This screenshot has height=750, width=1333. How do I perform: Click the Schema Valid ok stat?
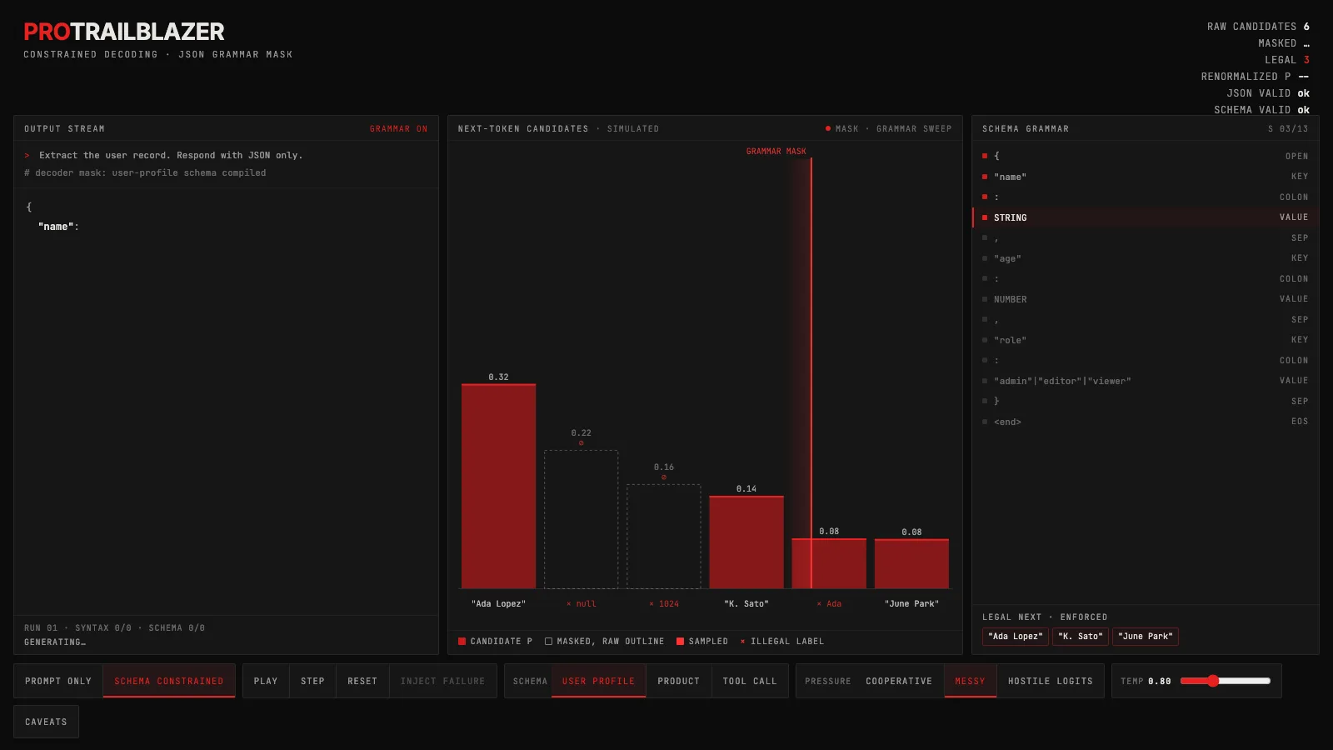click(x=1261, y=110)
